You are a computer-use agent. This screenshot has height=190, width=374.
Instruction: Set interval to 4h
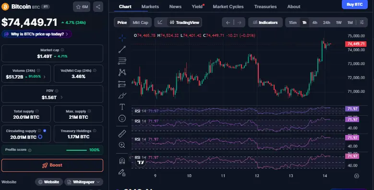[x=315, y=22]
